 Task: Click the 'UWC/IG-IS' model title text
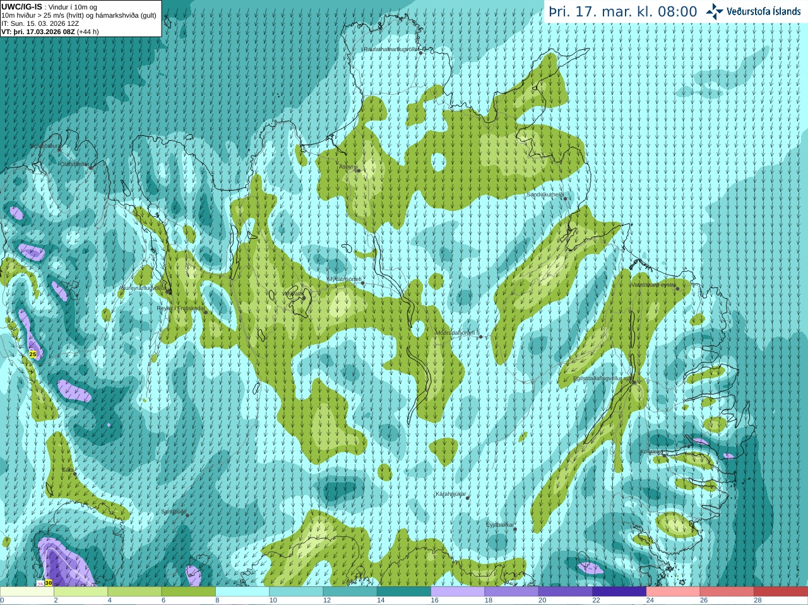tap(21, 6)
